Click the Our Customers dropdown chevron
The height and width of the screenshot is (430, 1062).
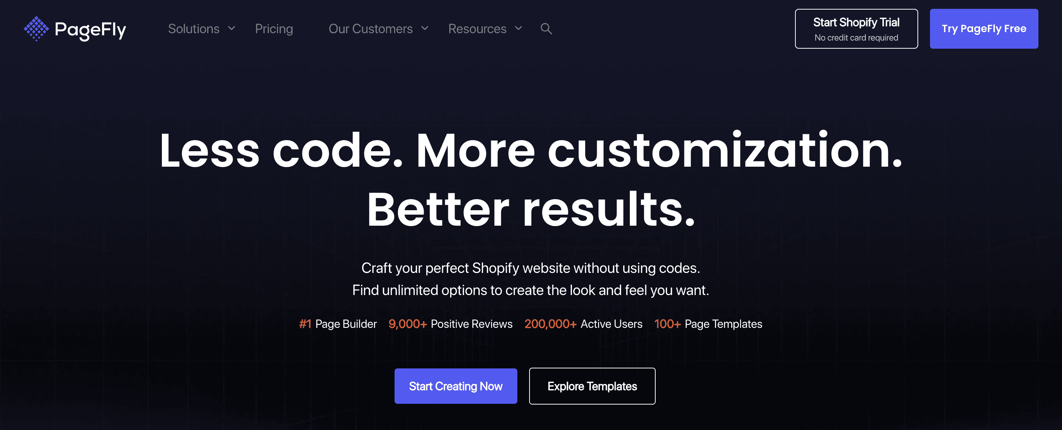tap(426, 29)
